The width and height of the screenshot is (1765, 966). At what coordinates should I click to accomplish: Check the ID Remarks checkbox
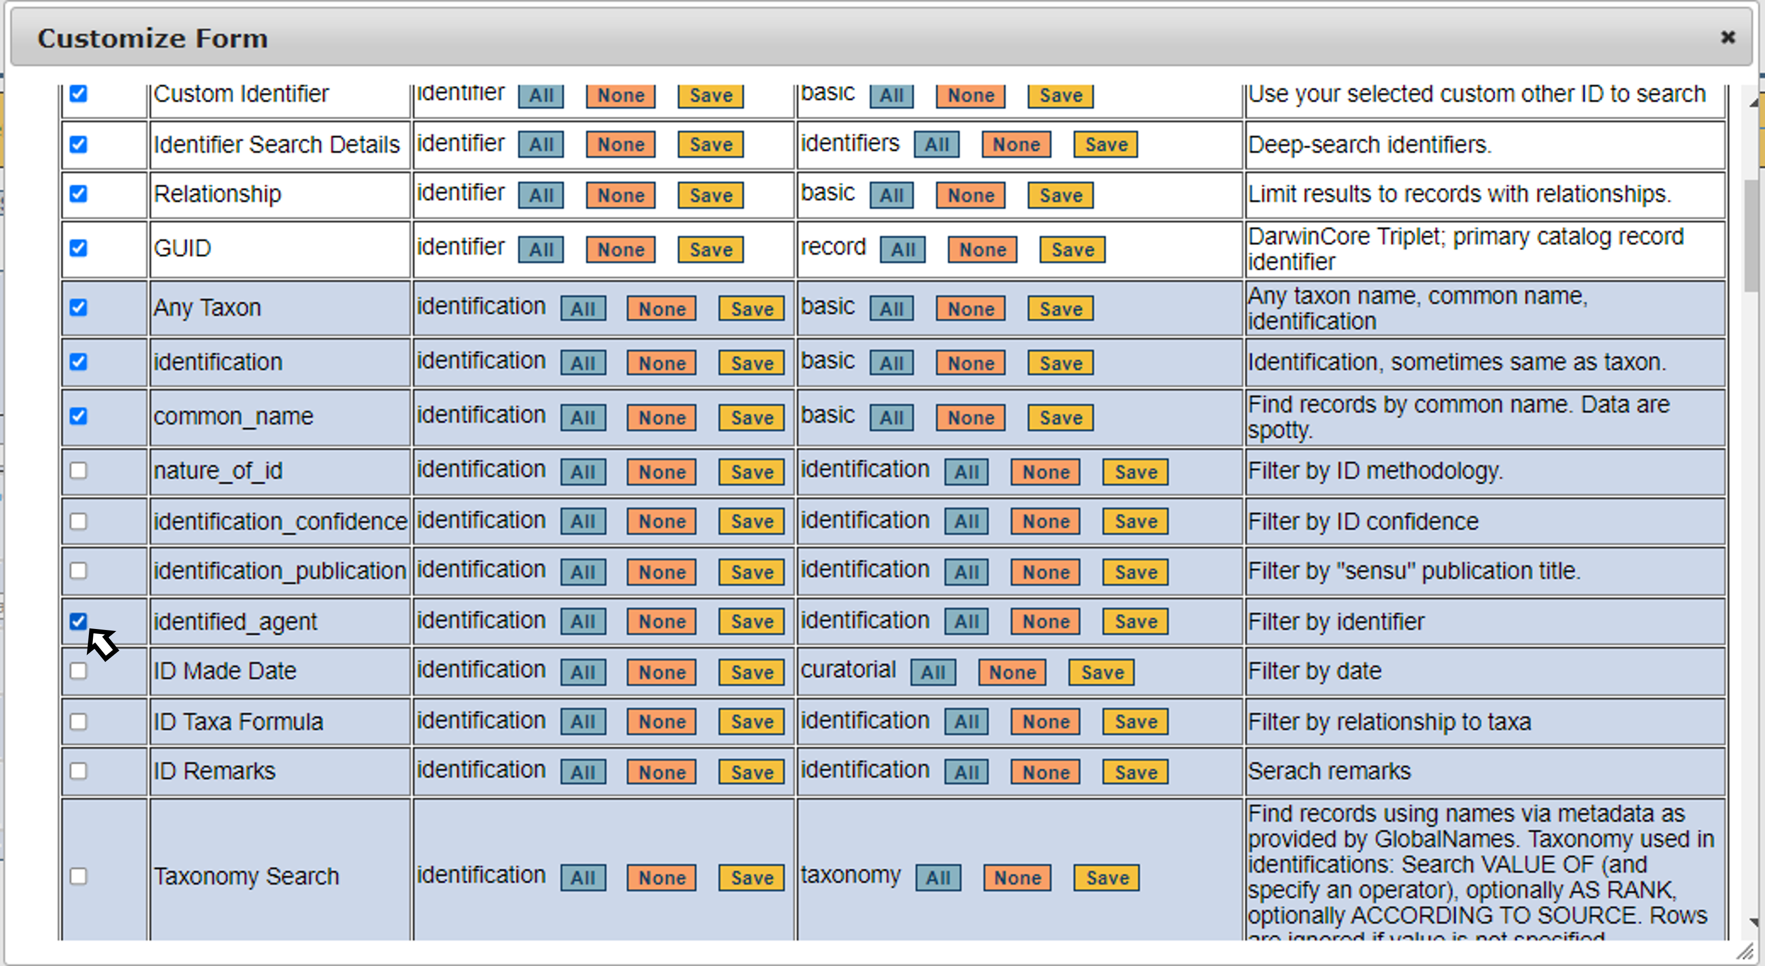click(79, 771)
